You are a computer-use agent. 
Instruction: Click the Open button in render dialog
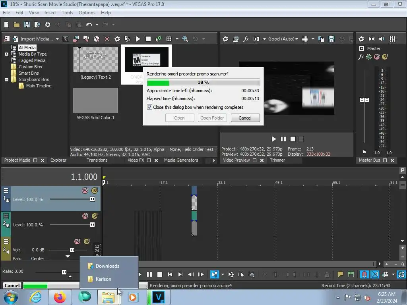pyautogui.click(x=179, y=118)
